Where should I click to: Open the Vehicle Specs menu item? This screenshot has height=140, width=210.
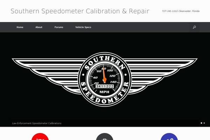tap(83, 27)
